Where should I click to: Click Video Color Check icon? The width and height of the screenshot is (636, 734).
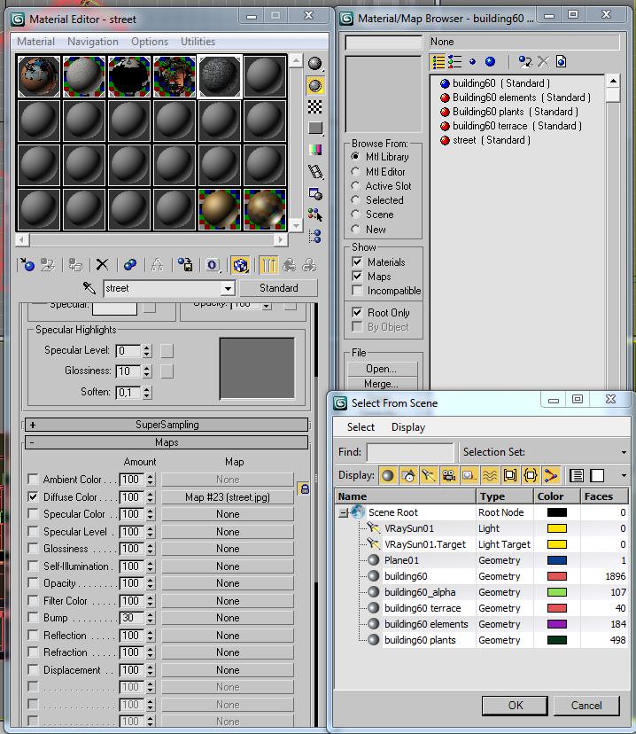pyautogui.click(x=315, y=150)
